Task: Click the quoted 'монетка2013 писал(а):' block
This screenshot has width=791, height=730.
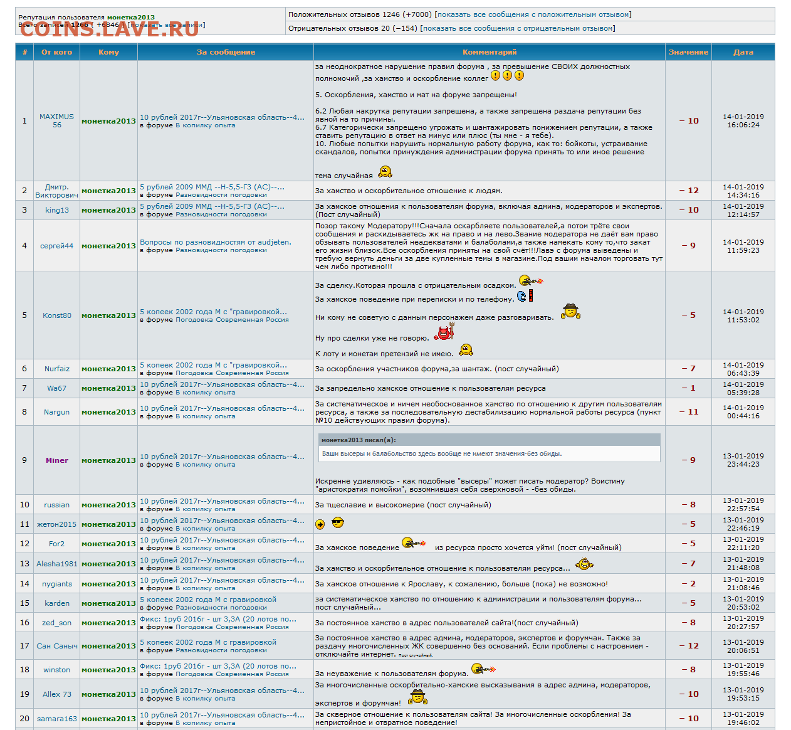Action: click(x=490, y=448)
